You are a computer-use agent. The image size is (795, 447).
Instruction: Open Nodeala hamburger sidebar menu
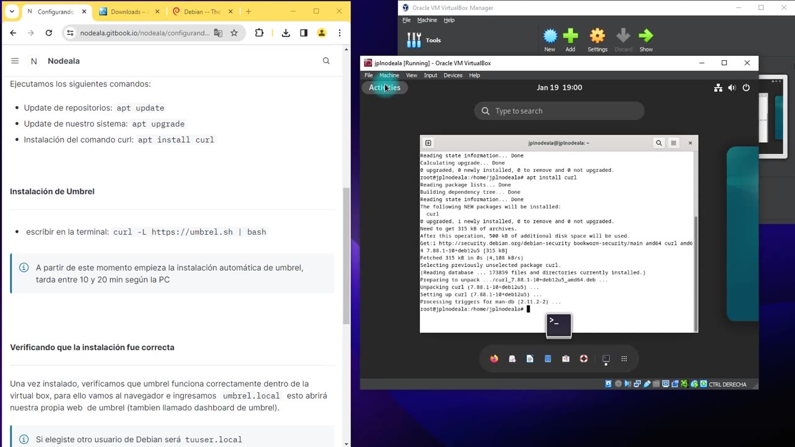[15, 61]
